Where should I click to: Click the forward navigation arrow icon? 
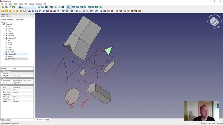point(59,7)
